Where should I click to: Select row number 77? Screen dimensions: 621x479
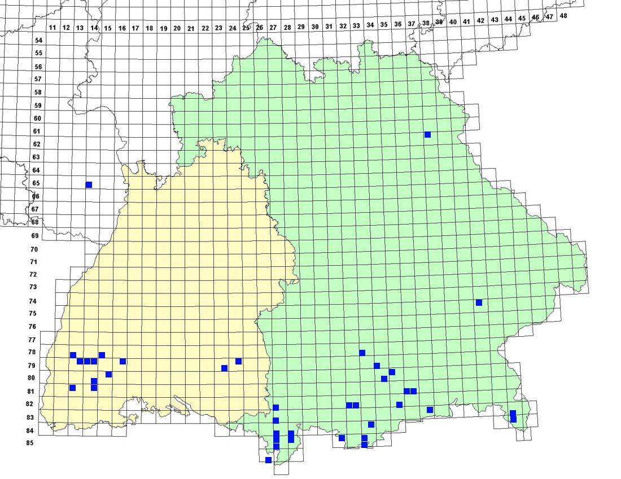32,340
